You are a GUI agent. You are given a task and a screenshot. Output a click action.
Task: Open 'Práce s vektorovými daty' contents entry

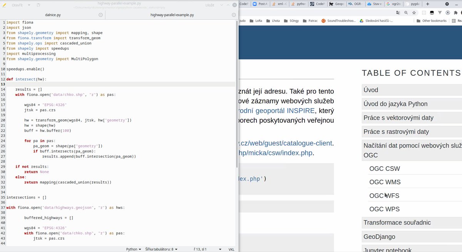pos(412,118)
